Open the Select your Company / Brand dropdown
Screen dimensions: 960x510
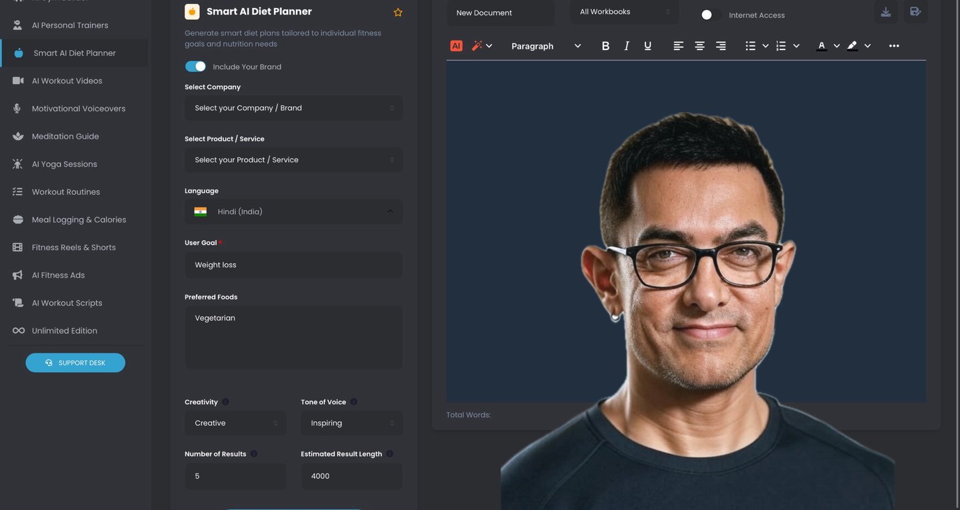[293, 108]
